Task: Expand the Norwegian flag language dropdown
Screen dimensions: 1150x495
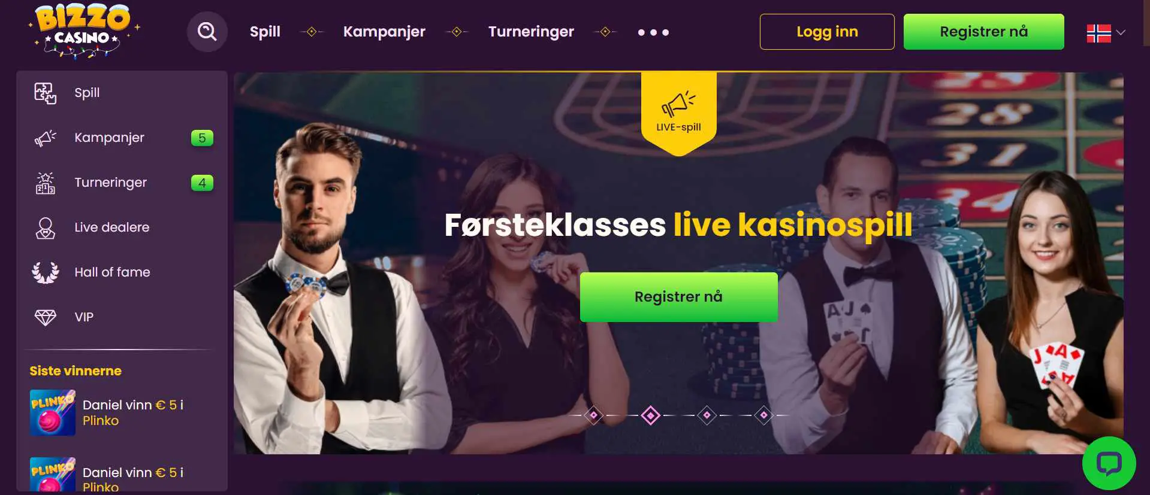Action: click(x=1106, y=32)
